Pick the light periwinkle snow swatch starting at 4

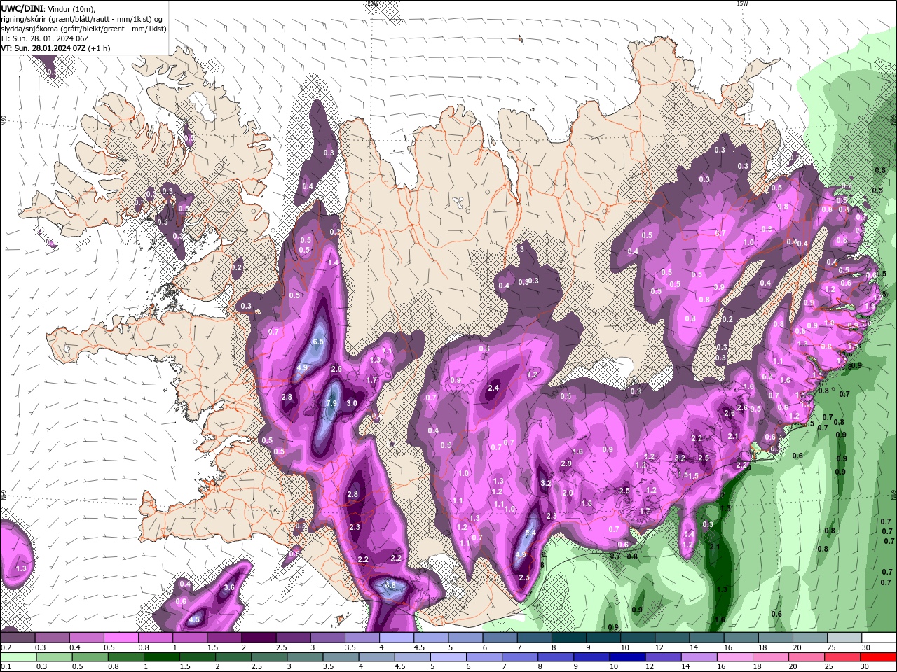pyautogui.click(x=397, y=638)
